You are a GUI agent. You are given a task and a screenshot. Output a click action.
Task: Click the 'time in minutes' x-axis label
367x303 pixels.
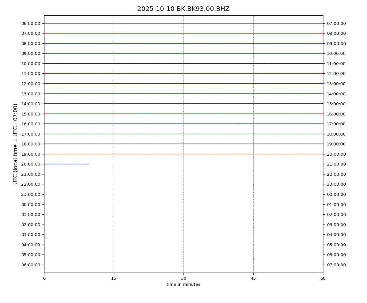click(x=183, y=285)
